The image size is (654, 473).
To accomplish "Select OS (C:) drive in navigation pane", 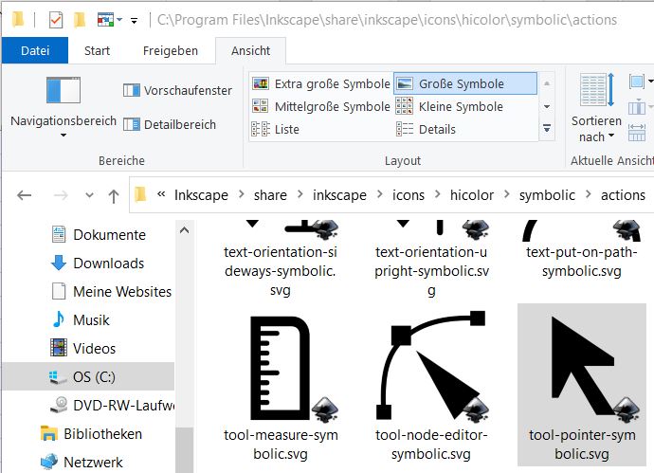I will (x=88, y=376).
